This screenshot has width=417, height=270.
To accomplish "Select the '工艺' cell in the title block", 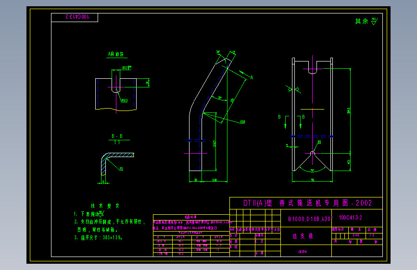I will (259, 241).
